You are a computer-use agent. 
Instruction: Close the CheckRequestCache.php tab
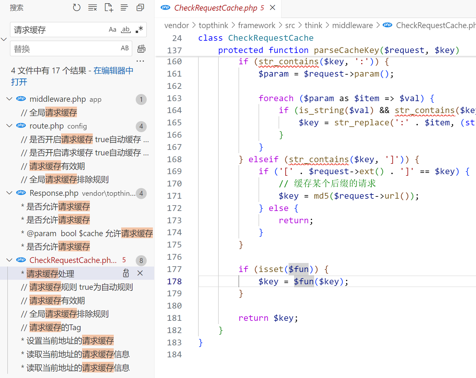point(273,7)
